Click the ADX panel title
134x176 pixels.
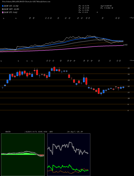click(51, 132)
